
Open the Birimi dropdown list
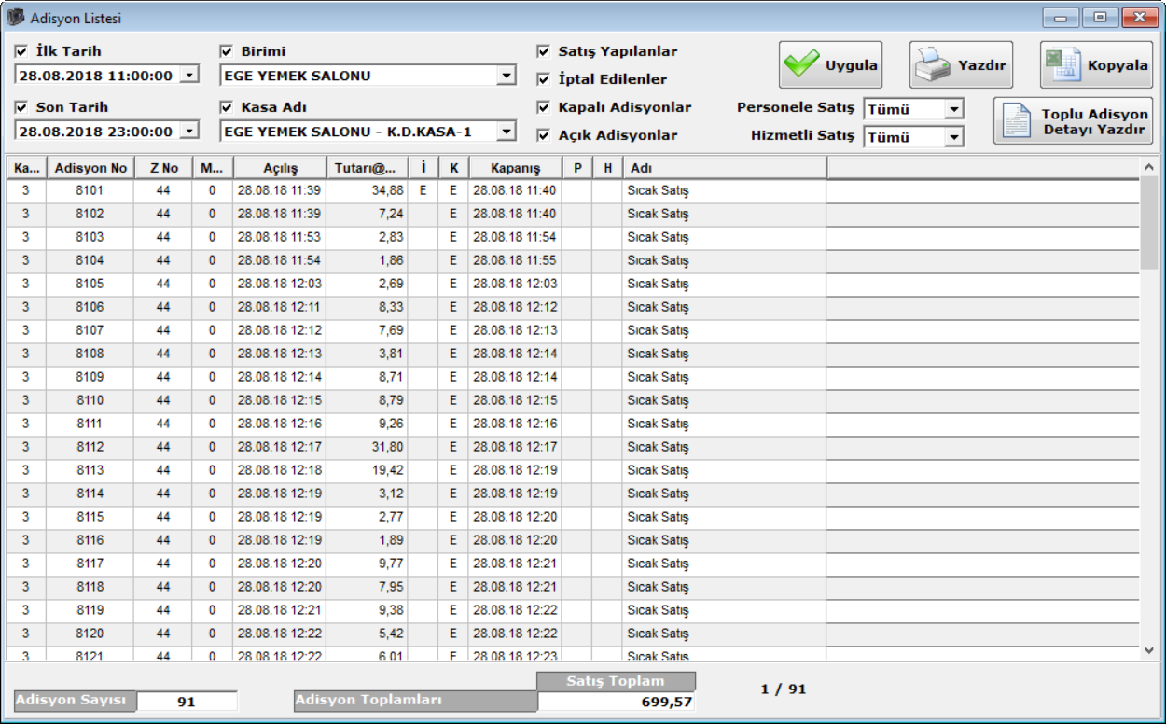(x=507, y=76)
